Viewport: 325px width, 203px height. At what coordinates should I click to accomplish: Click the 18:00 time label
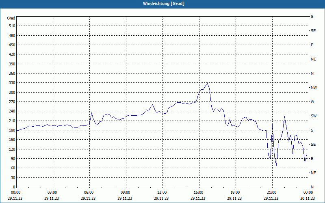(x=236, y=192)
